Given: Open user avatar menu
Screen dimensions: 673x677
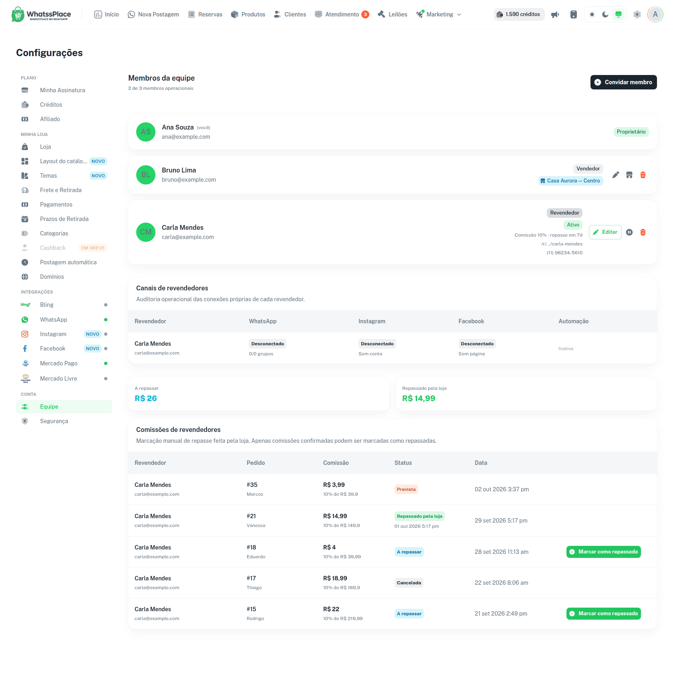Looking at the screenshot, I should [655, 14].
